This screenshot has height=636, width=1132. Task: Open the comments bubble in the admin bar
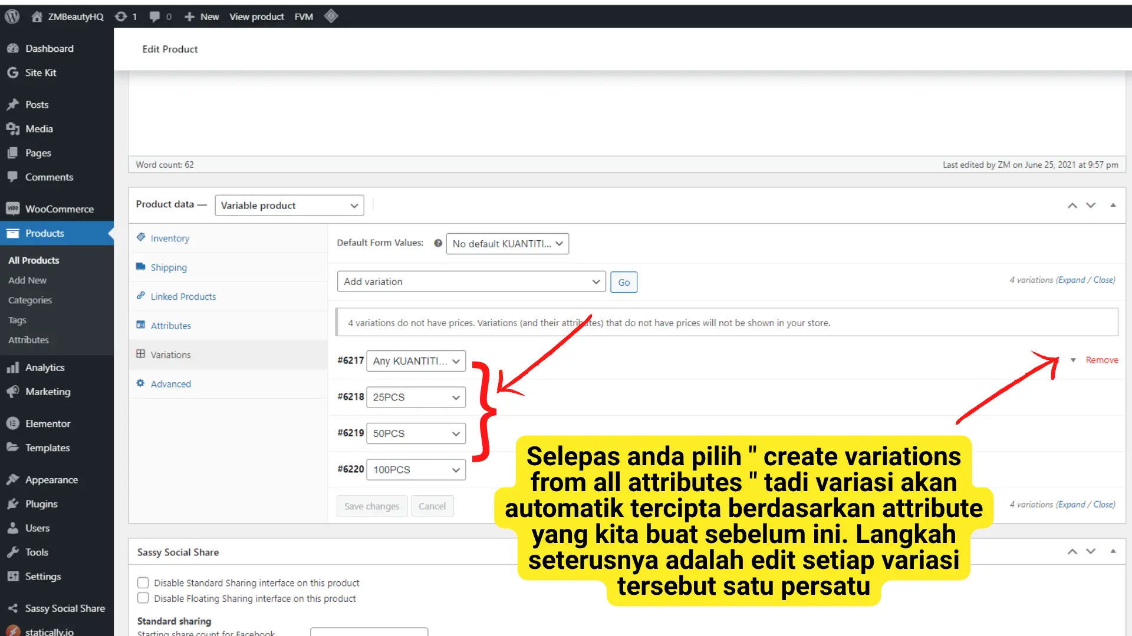pyautogui.click(x=154, y=16)
